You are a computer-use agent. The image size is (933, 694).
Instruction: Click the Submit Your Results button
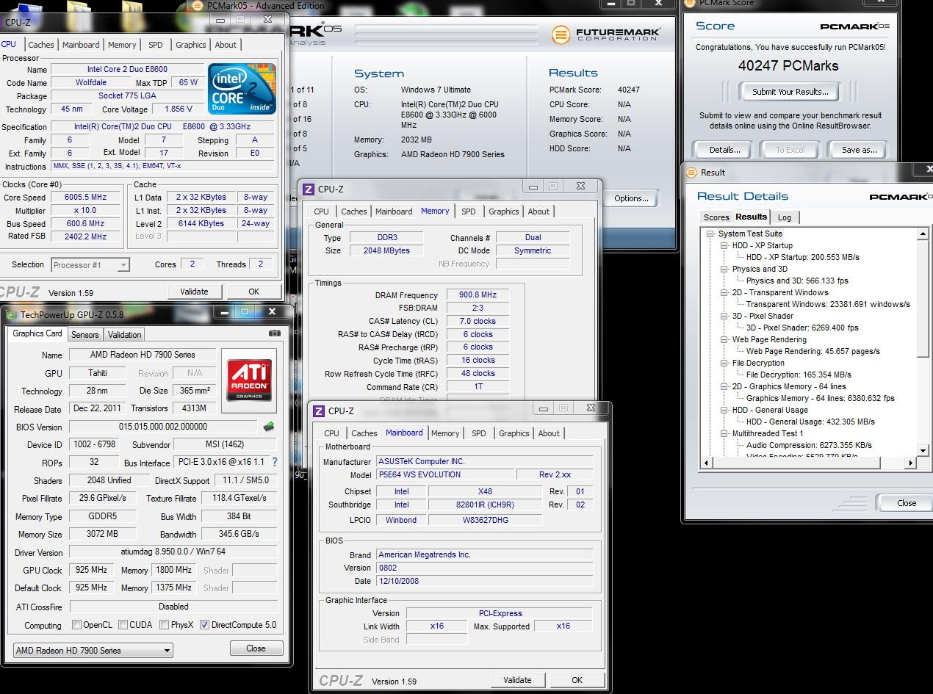point(790,92)
